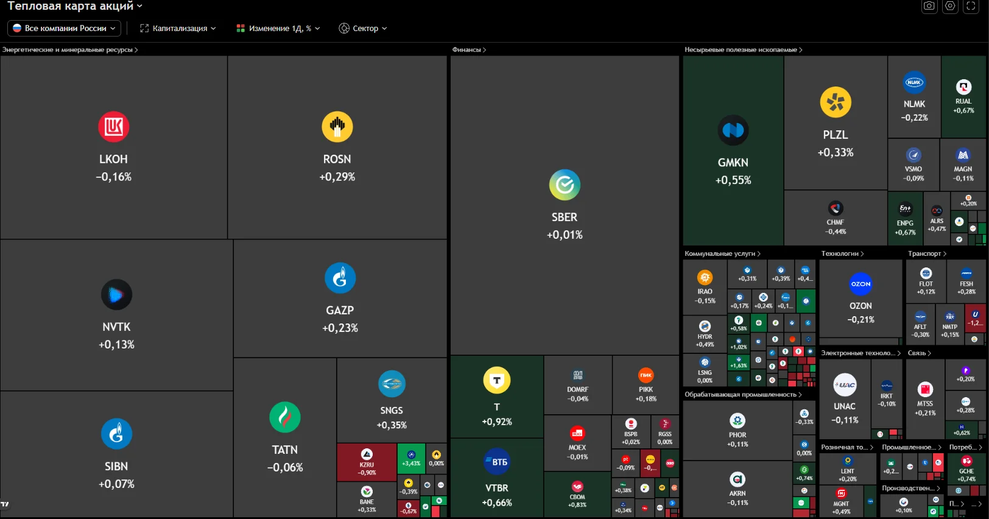989x519 pixels.
Task: Select the blue VTB logo
Action: [497, 462]
